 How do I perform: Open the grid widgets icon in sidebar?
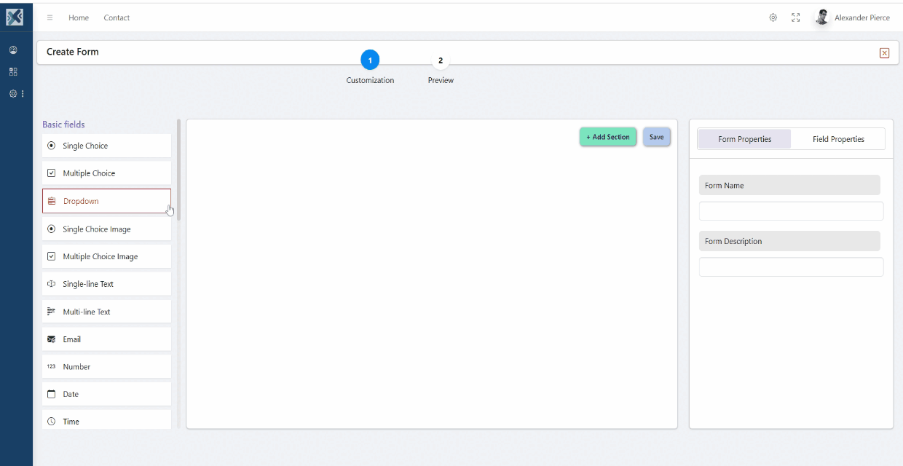coord(13,72)
